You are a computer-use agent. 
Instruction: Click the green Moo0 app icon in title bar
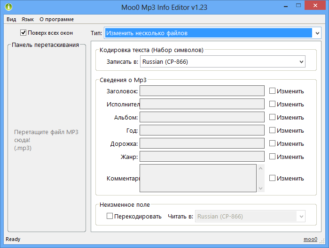[8, 7]
